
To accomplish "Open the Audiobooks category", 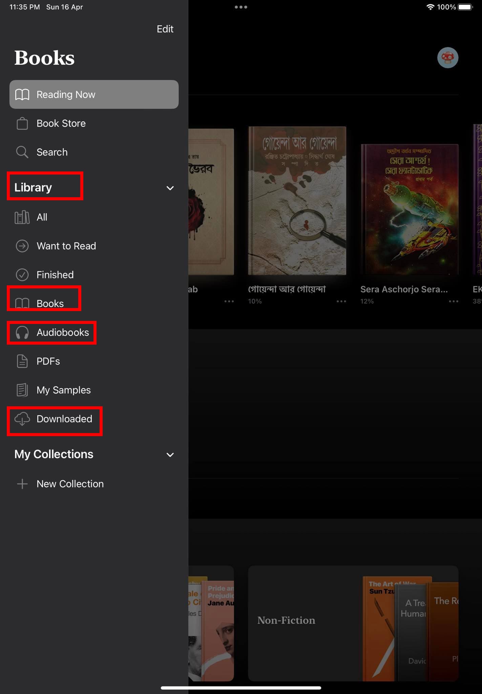I will pyautogui.click(x=94, y=332).
